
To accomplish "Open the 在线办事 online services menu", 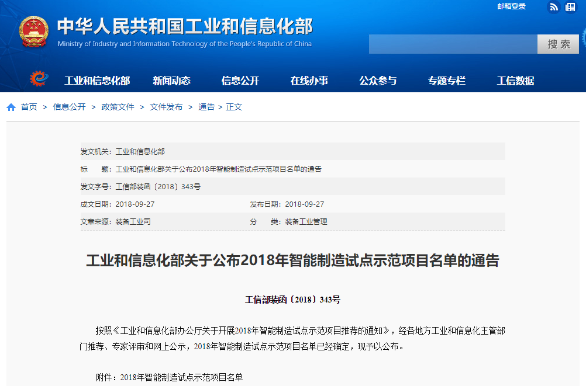I will (311, 81).
